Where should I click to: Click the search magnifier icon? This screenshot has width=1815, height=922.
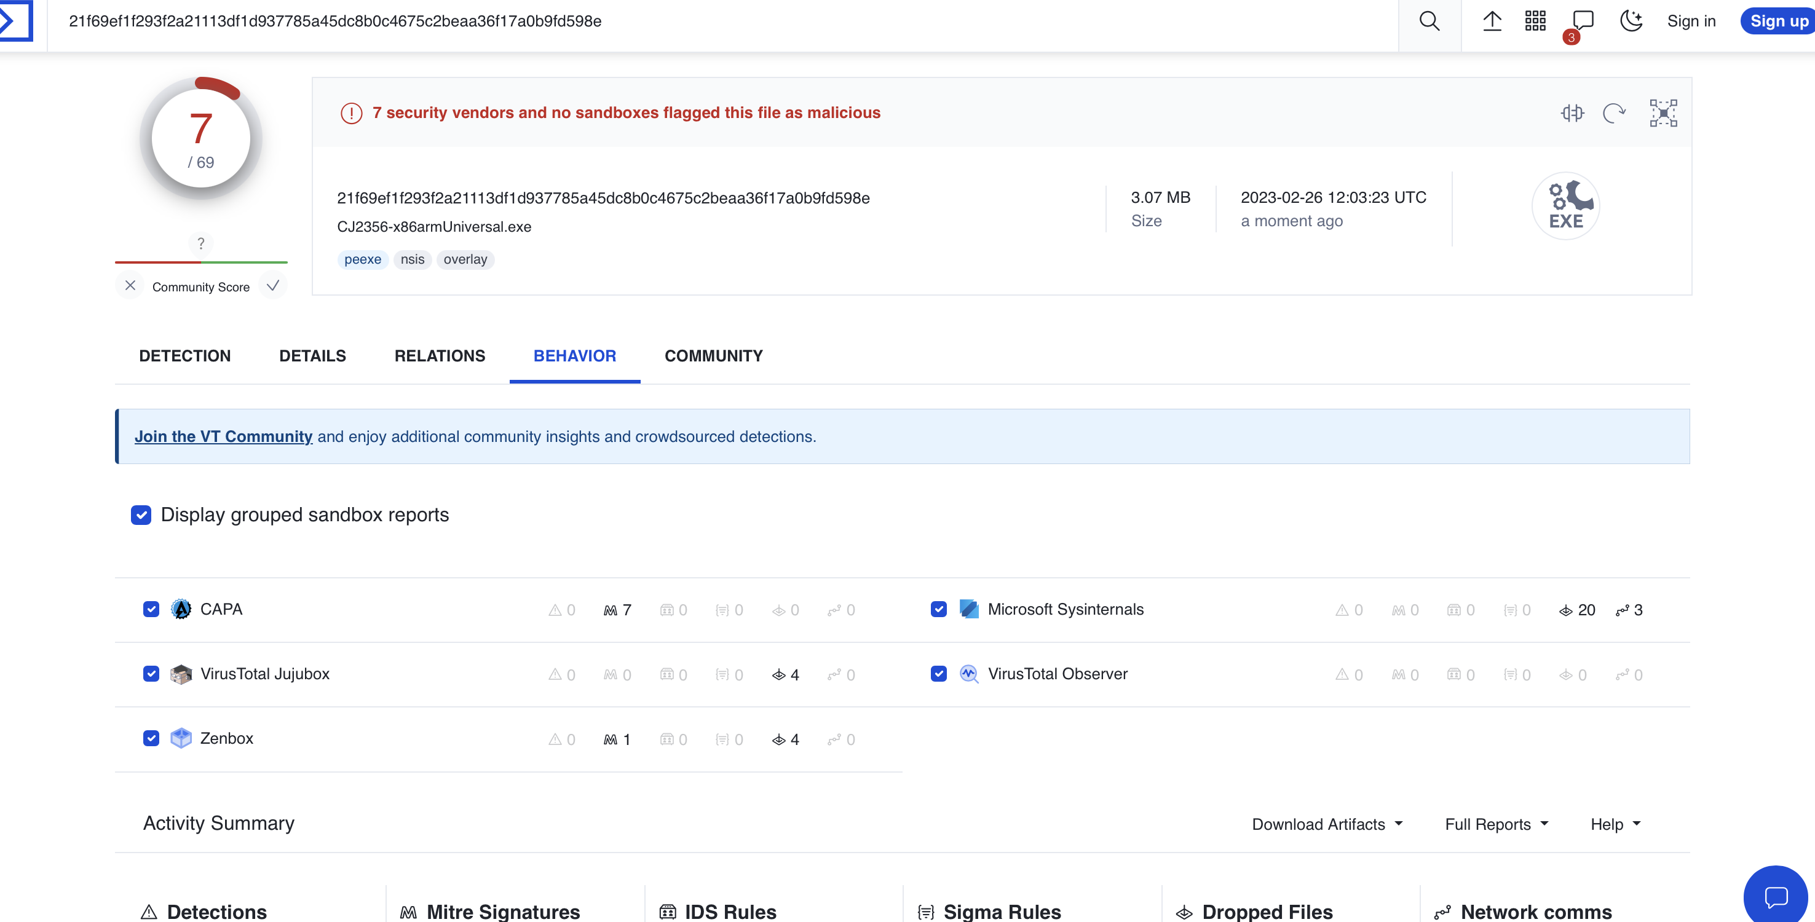click(1429, 21)
